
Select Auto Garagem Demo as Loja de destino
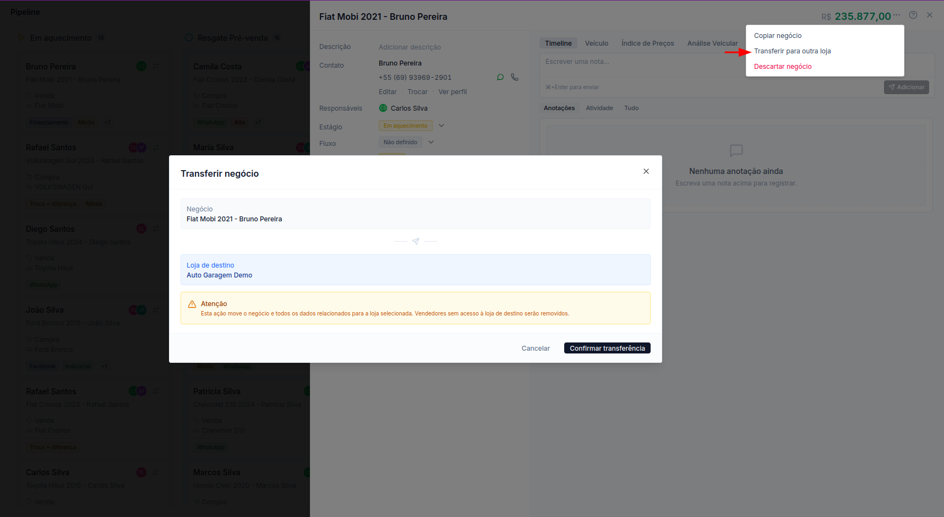click(x=416, y=270)
